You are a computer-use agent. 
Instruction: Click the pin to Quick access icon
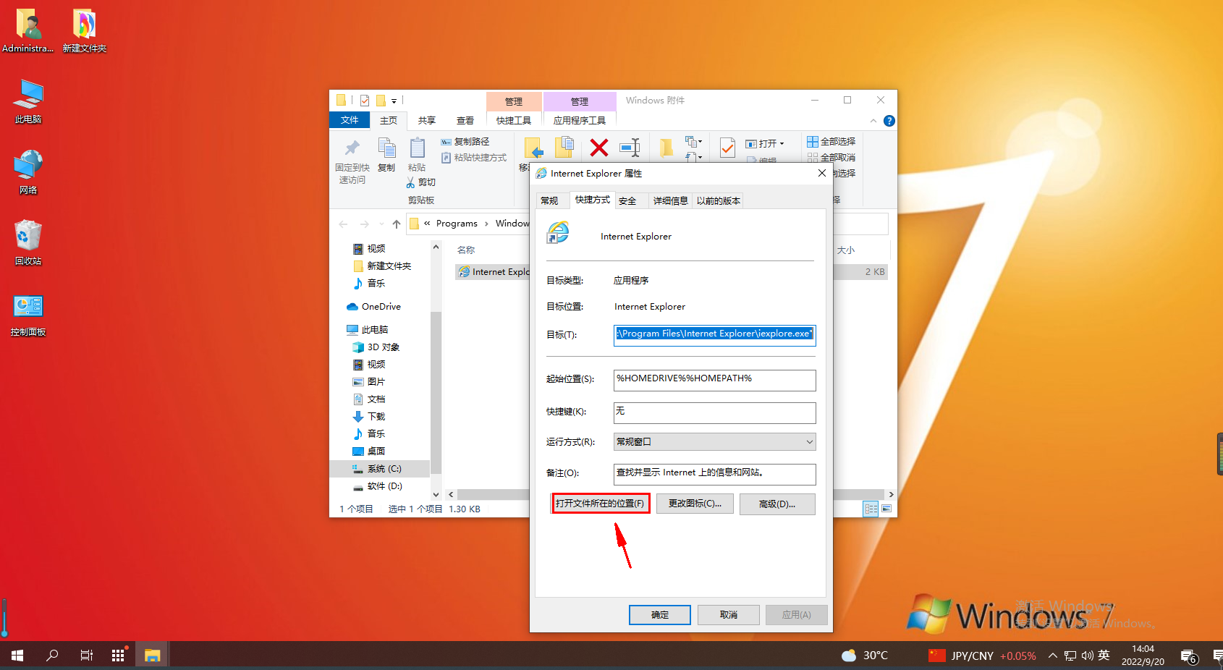pyautogui.click(x=352, y=148)
